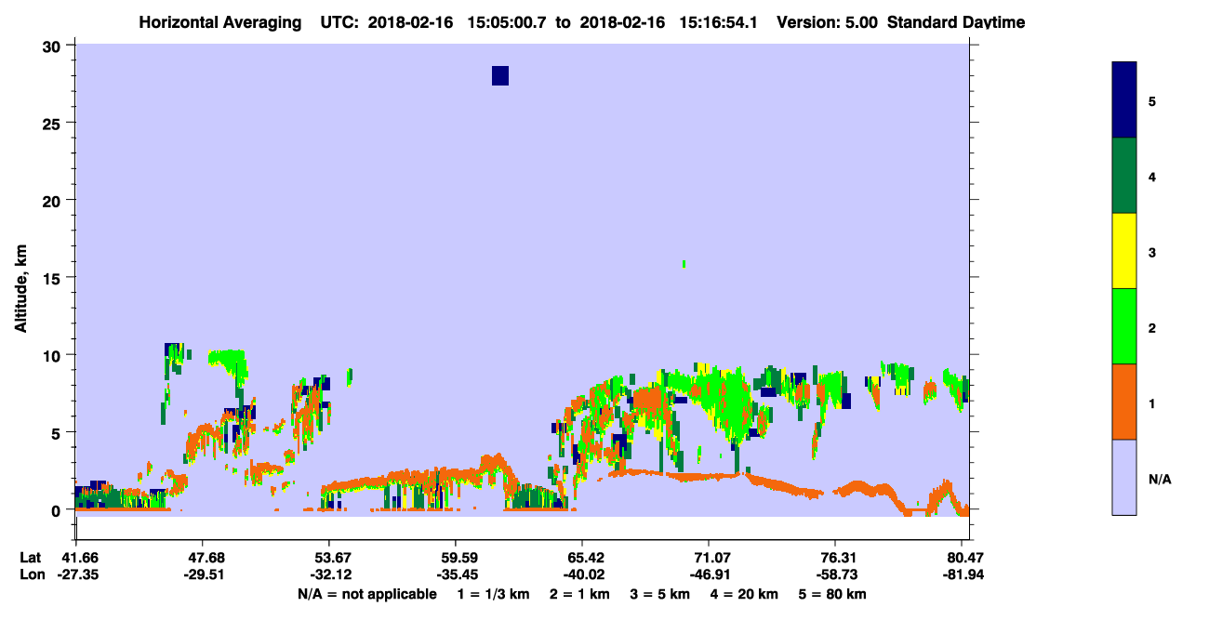Click the '4 = 20 km' legend entry

coord(745,594)
